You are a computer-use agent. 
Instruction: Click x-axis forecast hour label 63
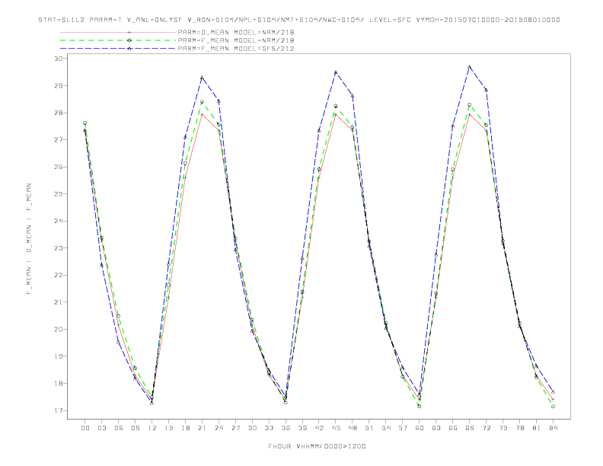coord(436,428)
